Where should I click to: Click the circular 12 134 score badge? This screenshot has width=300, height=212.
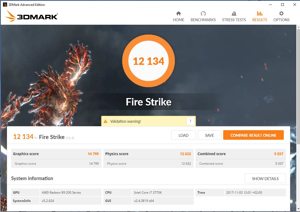[x=149, y=61]
